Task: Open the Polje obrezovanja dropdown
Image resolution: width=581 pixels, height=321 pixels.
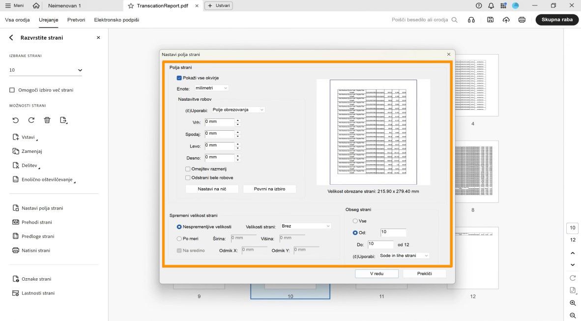Action: pyautogui.click(x=238, y=110)
